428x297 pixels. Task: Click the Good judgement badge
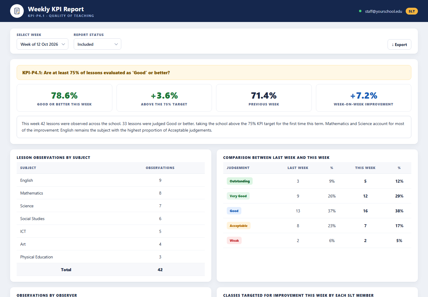234,211
